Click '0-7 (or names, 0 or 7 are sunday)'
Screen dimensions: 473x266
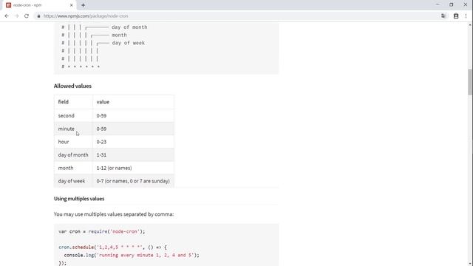click(x=133, y=181)
